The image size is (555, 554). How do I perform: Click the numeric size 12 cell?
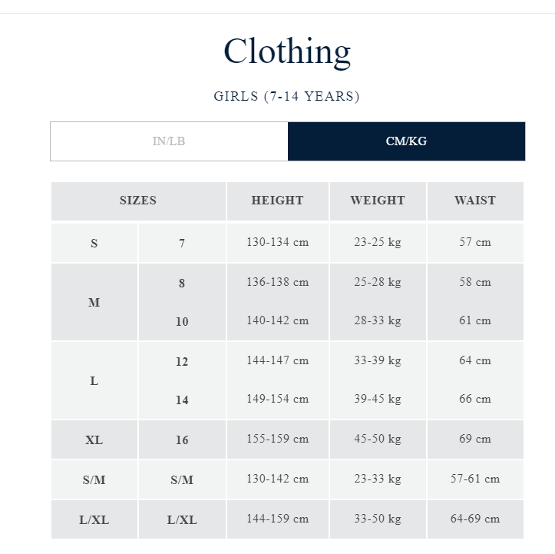coord(182,362)
